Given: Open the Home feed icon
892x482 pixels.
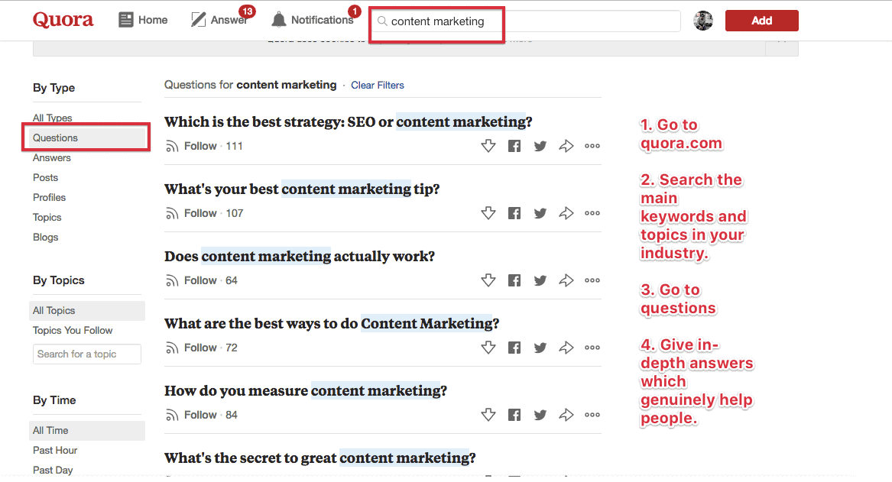Looking at the screenshot, I should 125,20.
